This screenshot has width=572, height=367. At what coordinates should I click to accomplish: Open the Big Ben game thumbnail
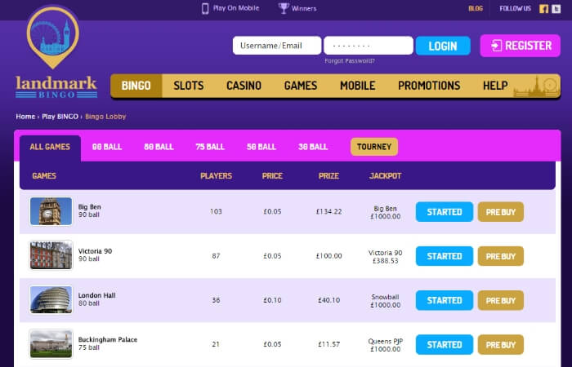click(51, 211)
